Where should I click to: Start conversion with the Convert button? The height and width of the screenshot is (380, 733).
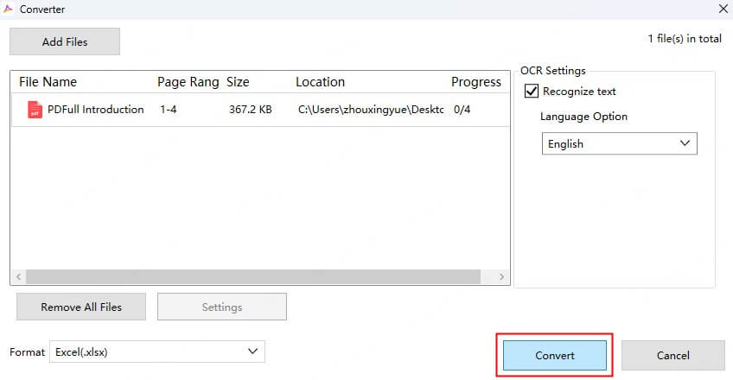click(554, 355)
